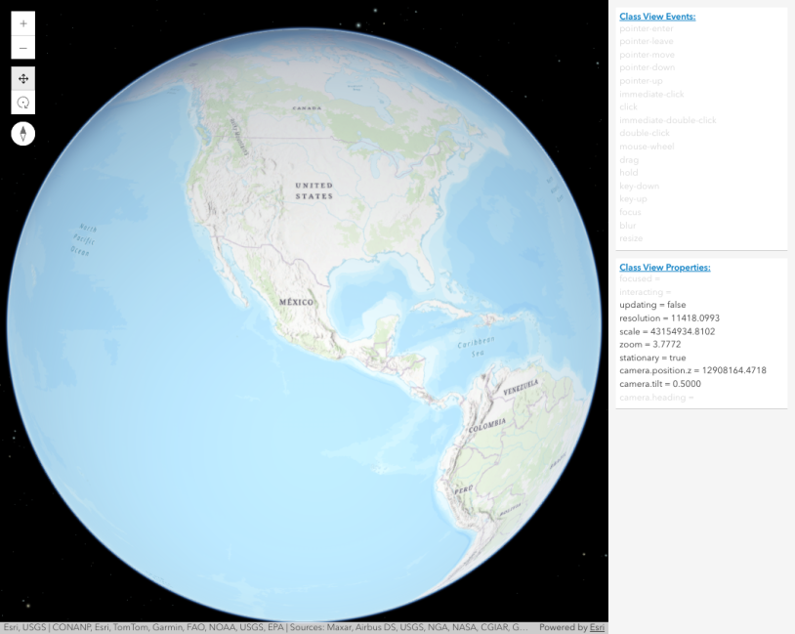Reset compass orientation to north
The height and width of the screenshot is (634, 795).
pos(23,134)
